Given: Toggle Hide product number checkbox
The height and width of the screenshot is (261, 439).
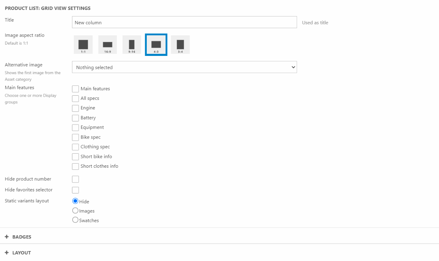Looking at the screenshot, I should coord(75,179).
